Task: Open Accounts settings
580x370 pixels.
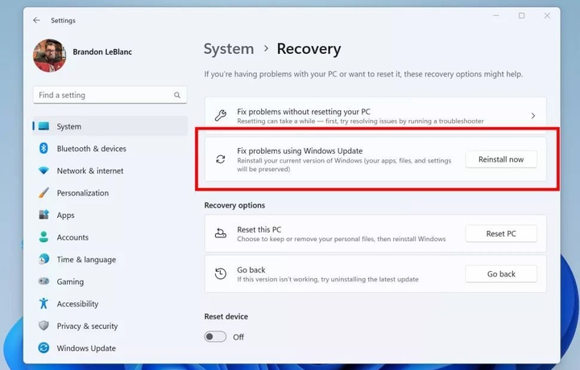Action: pyautogui.click(x=110, y=237)
